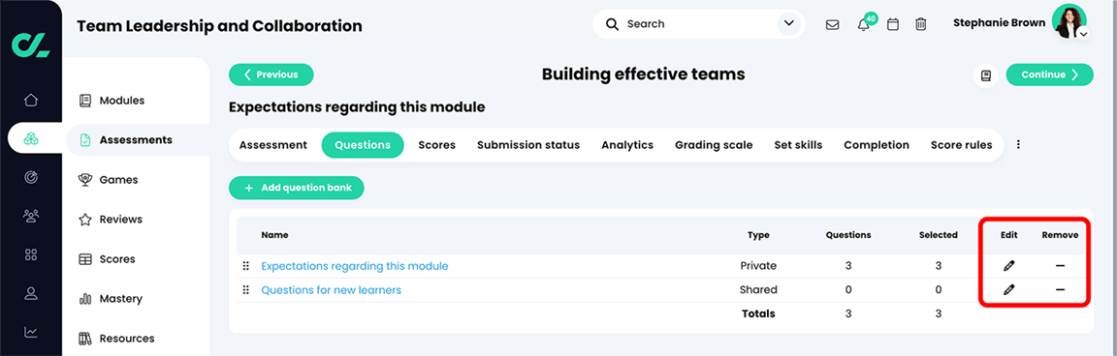Open the Trash bin icon in top bar
This screenshot has width=1117, height=356.
point(921,24)
